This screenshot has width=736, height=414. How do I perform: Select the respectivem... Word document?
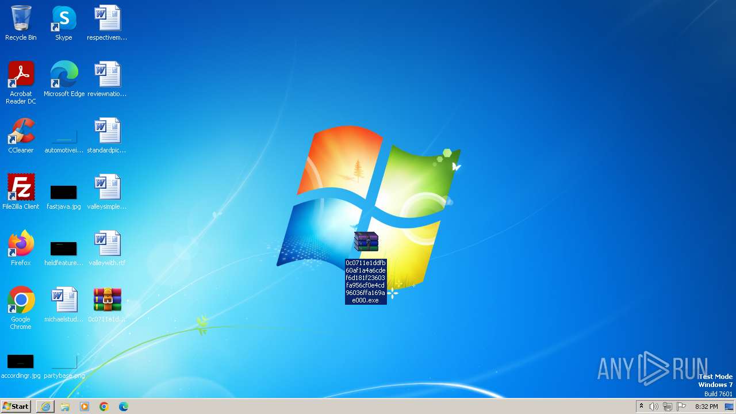point(107,23)
